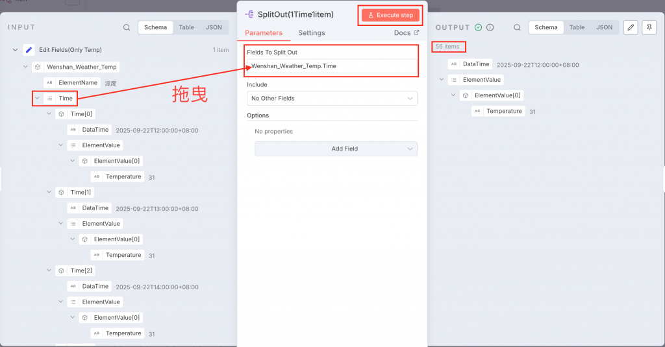Select the Parameters tab
The image size is (665, 347).
click(264, 32)
